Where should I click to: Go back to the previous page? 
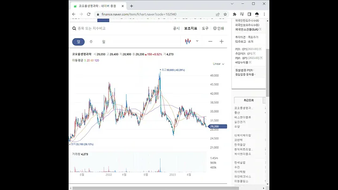(74, 14)
